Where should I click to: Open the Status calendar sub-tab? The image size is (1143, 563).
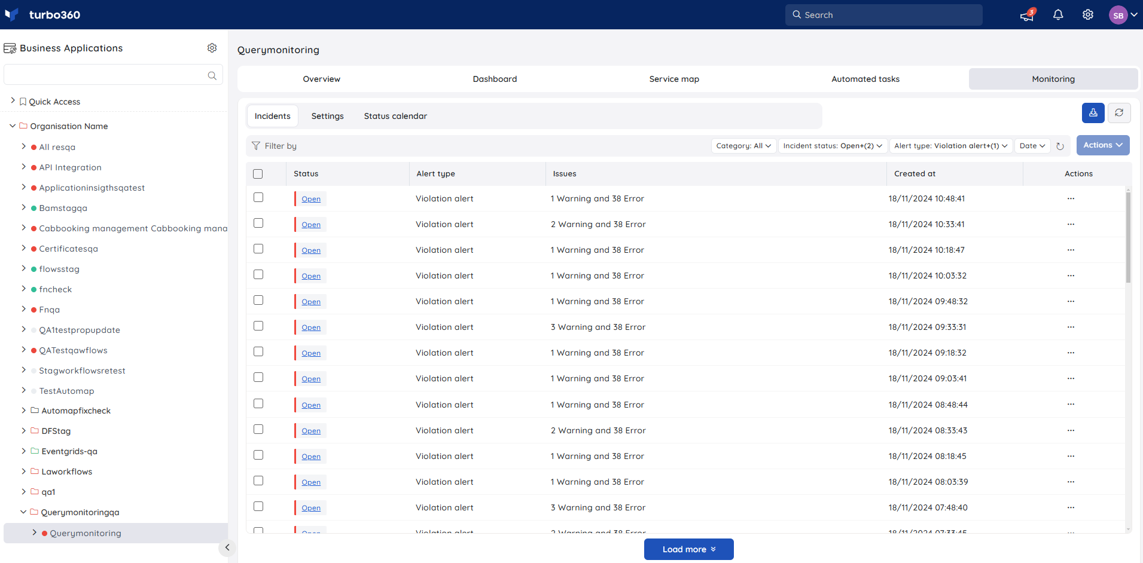(395, 116)
